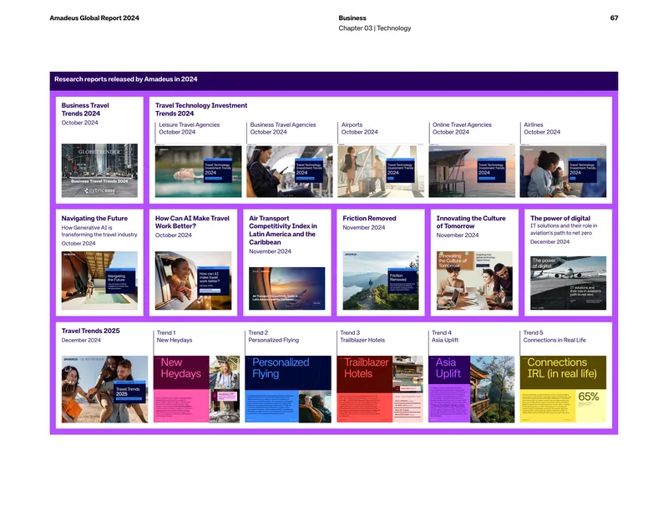668x516 pixels.
Task: Open the Personalized Flying blue trend card
Action: [x=288, y=389]
